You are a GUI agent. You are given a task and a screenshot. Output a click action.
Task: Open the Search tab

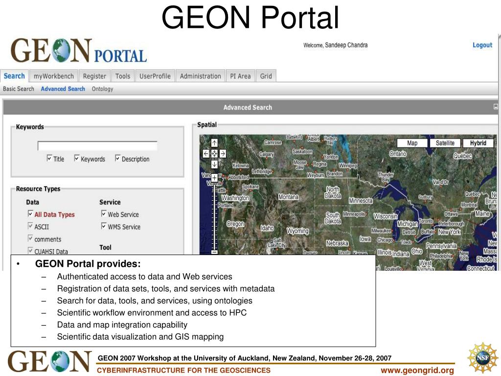(x=14, y=76)
